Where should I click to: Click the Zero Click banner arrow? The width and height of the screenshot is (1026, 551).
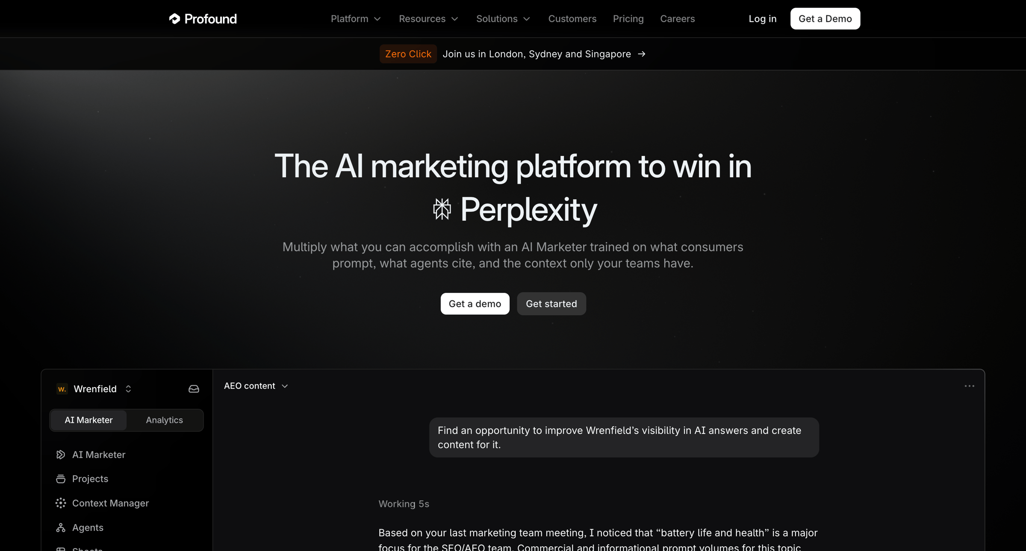click(641, 54)
